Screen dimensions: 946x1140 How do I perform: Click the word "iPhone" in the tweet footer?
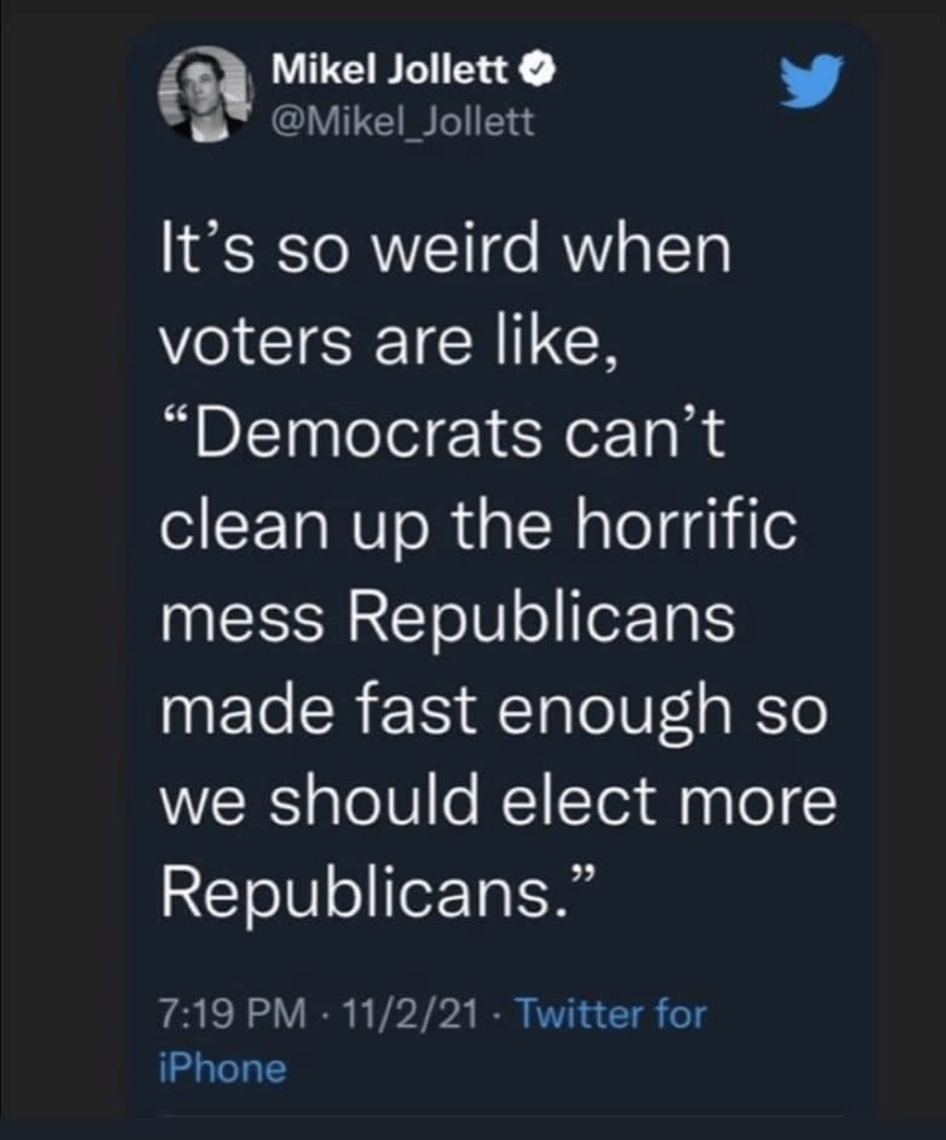point(223,1069)
